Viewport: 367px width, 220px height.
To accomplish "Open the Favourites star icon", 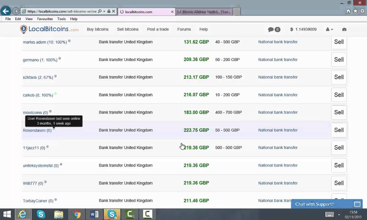I will click(355, 11).
